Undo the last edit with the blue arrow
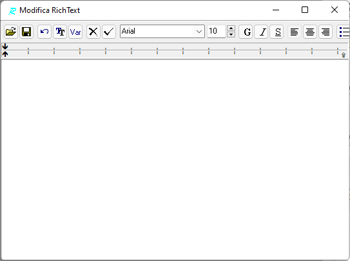The image size is (350, 261). [44, 32]
